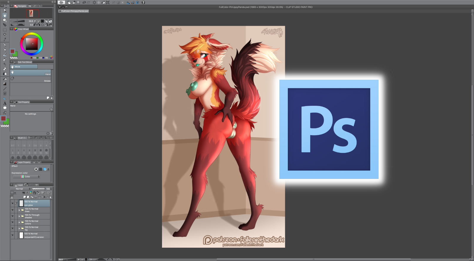Expand the shades layer folder
The width and height of the screenshot is (474, 261).
(19, 216)
